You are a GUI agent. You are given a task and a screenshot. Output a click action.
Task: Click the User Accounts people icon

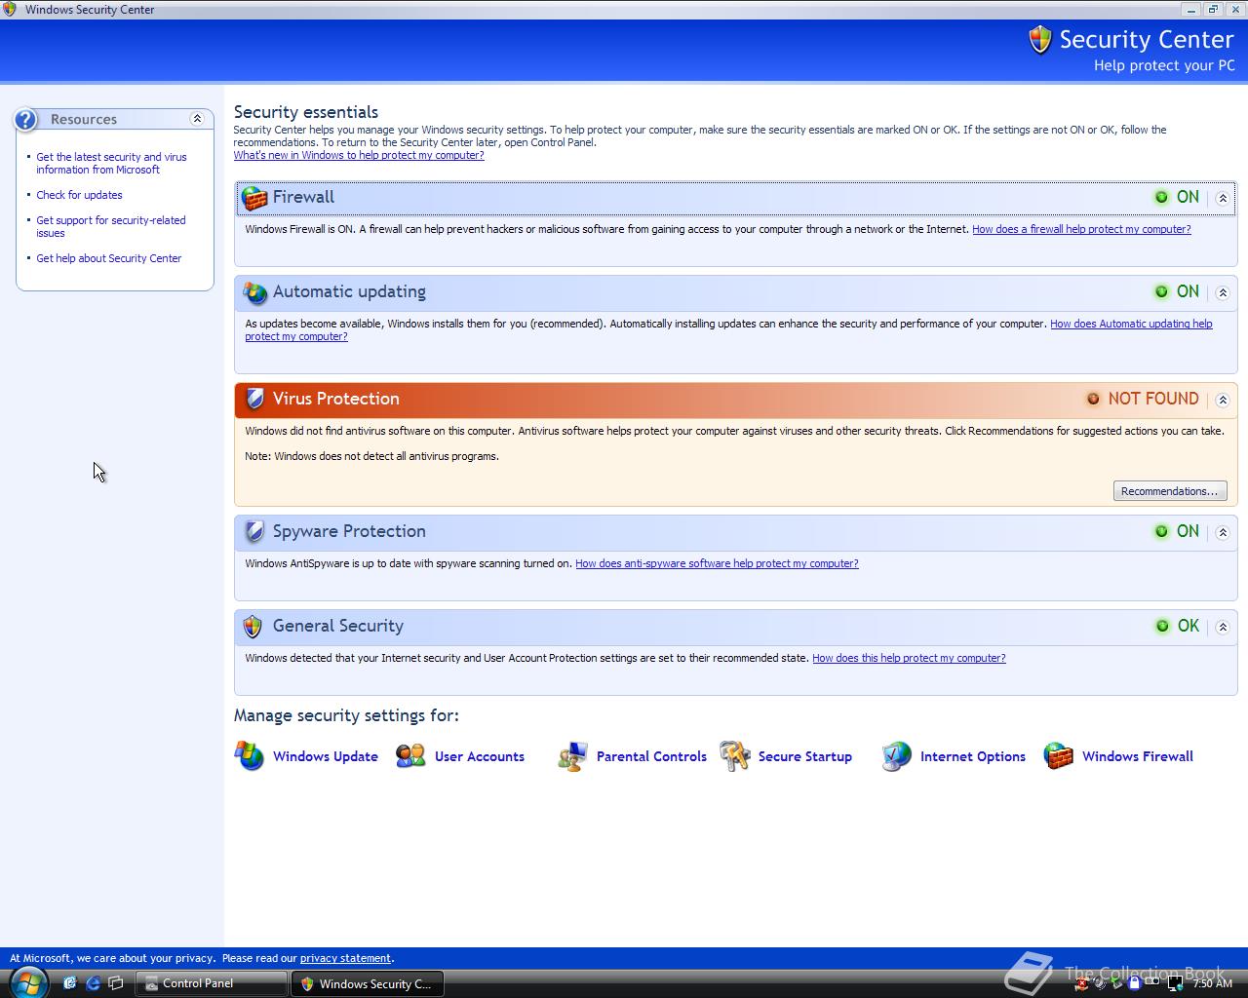(x=410, y=756)
